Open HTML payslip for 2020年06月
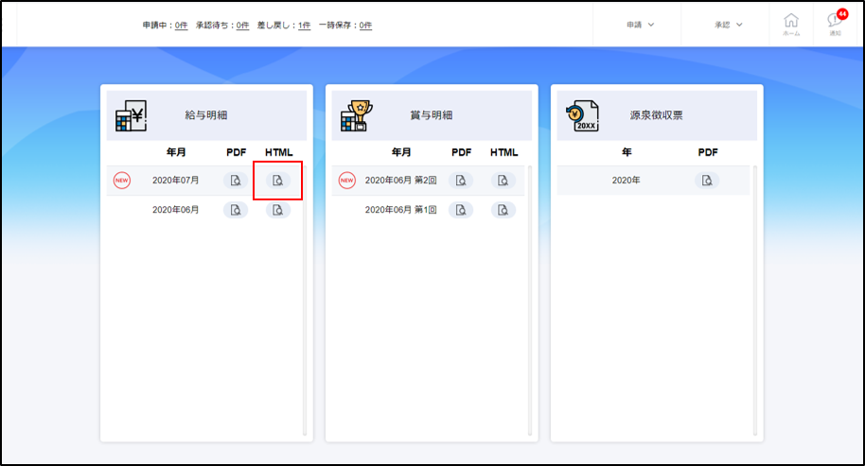The width and height of the screenshot is (865, 466). [277, 210]
